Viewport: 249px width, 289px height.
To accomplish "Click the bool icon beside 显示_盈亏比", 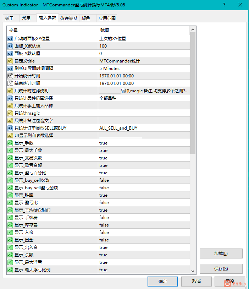I will [10, 203].
